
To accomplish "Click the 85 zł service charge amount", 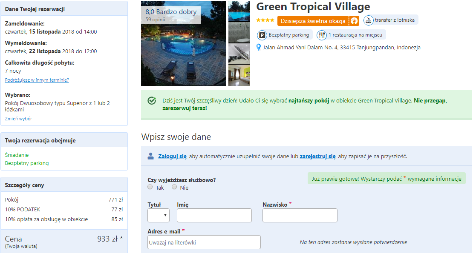I will coord(117,219).
